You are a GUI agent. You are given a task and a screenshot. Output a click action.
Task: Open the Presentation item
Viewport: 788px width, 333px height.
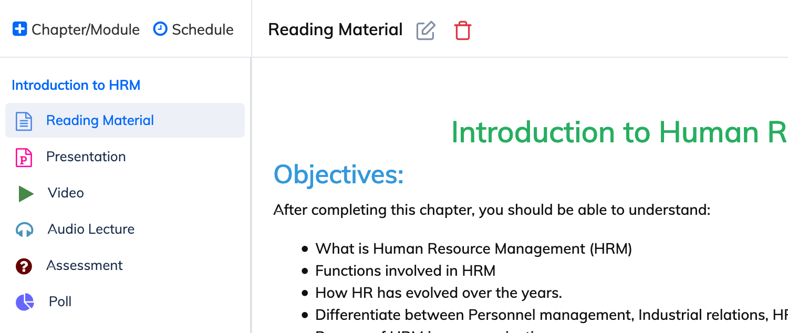click(125, 157)
